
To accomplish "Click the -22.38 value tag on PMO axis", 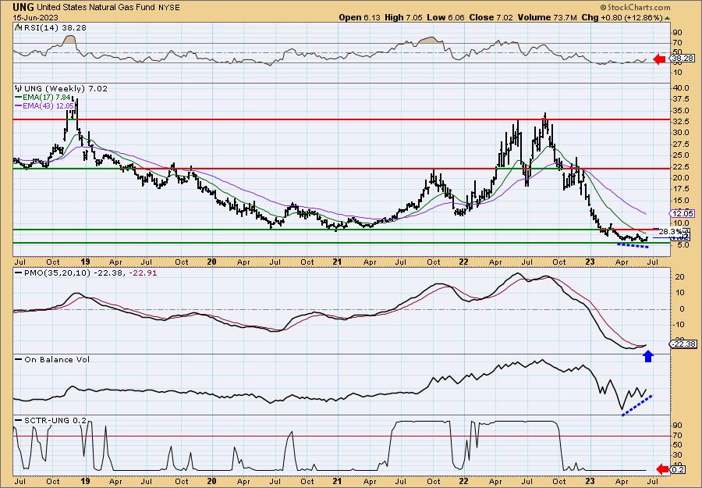I will pos(683,344).
